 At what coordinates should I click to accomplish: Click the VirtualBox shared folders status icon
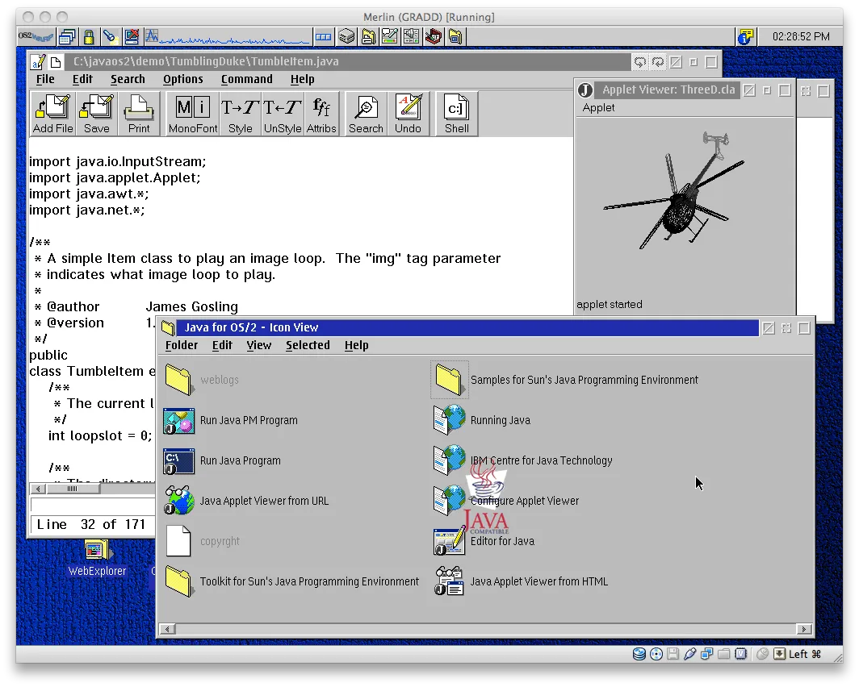click(x=723, y=654)
